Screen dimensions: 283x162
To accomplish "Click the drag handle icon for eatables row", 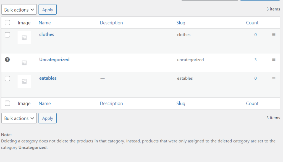I will (x=274, y=78).
